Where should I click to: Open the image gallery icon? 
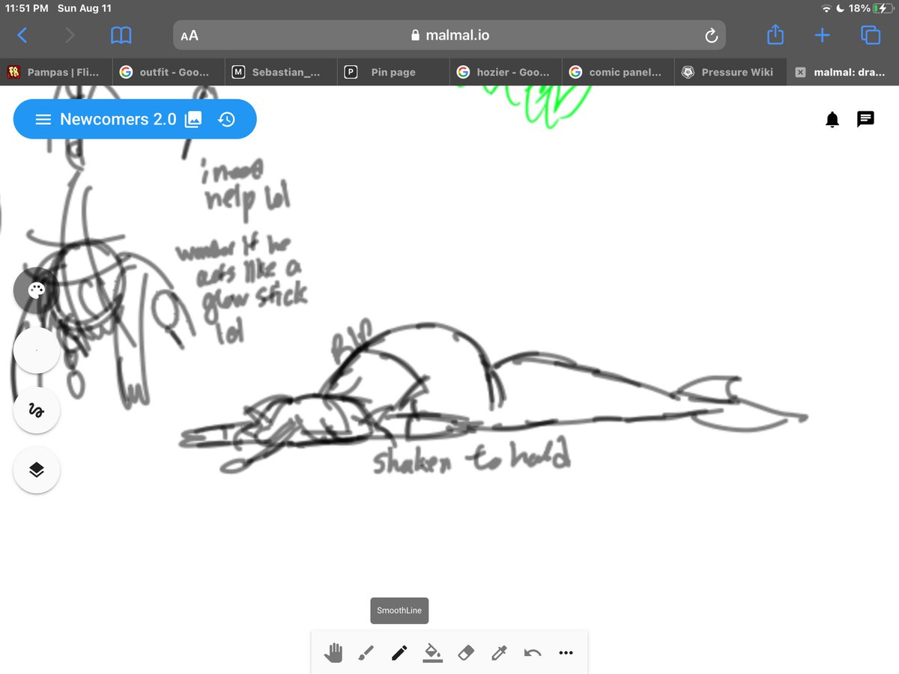tap(193, 119)
